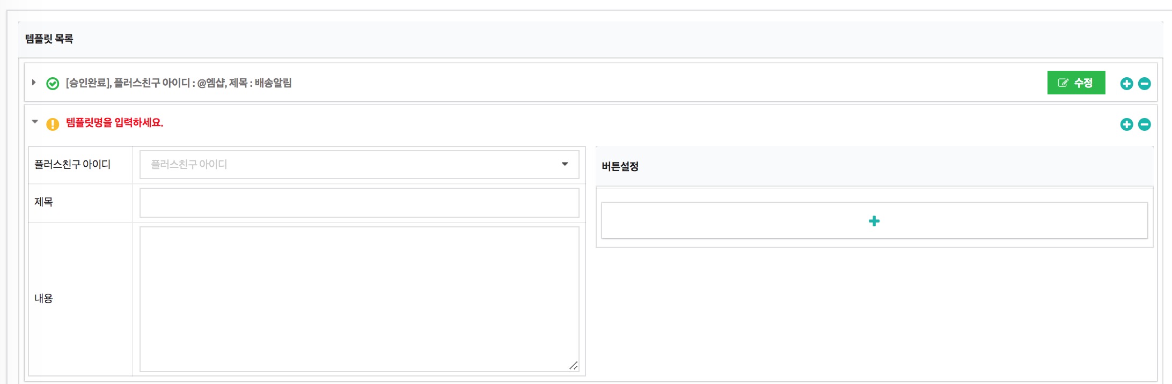1172x384 pixels.
Task: Remove the 배송알림 template with minus icon
Action: (x=1145, y=84)
